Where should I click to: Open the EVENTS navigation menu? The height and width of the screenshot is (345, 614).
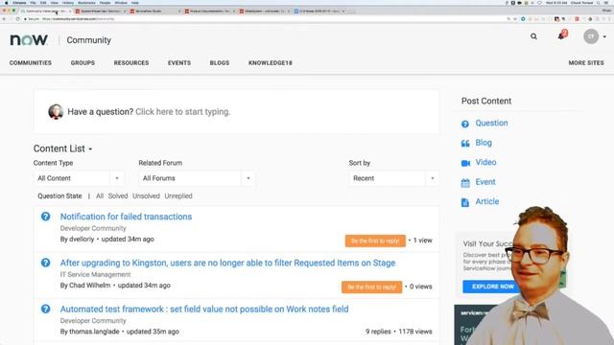tap(179, 62)
